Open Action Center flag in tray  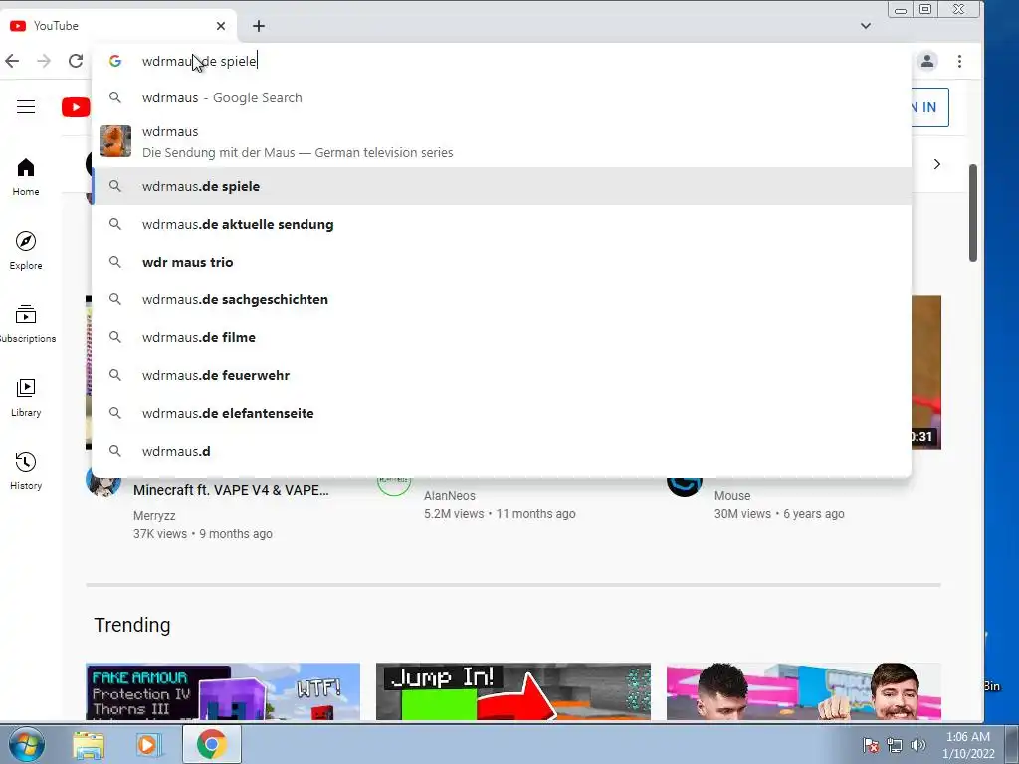coord(871,745)
